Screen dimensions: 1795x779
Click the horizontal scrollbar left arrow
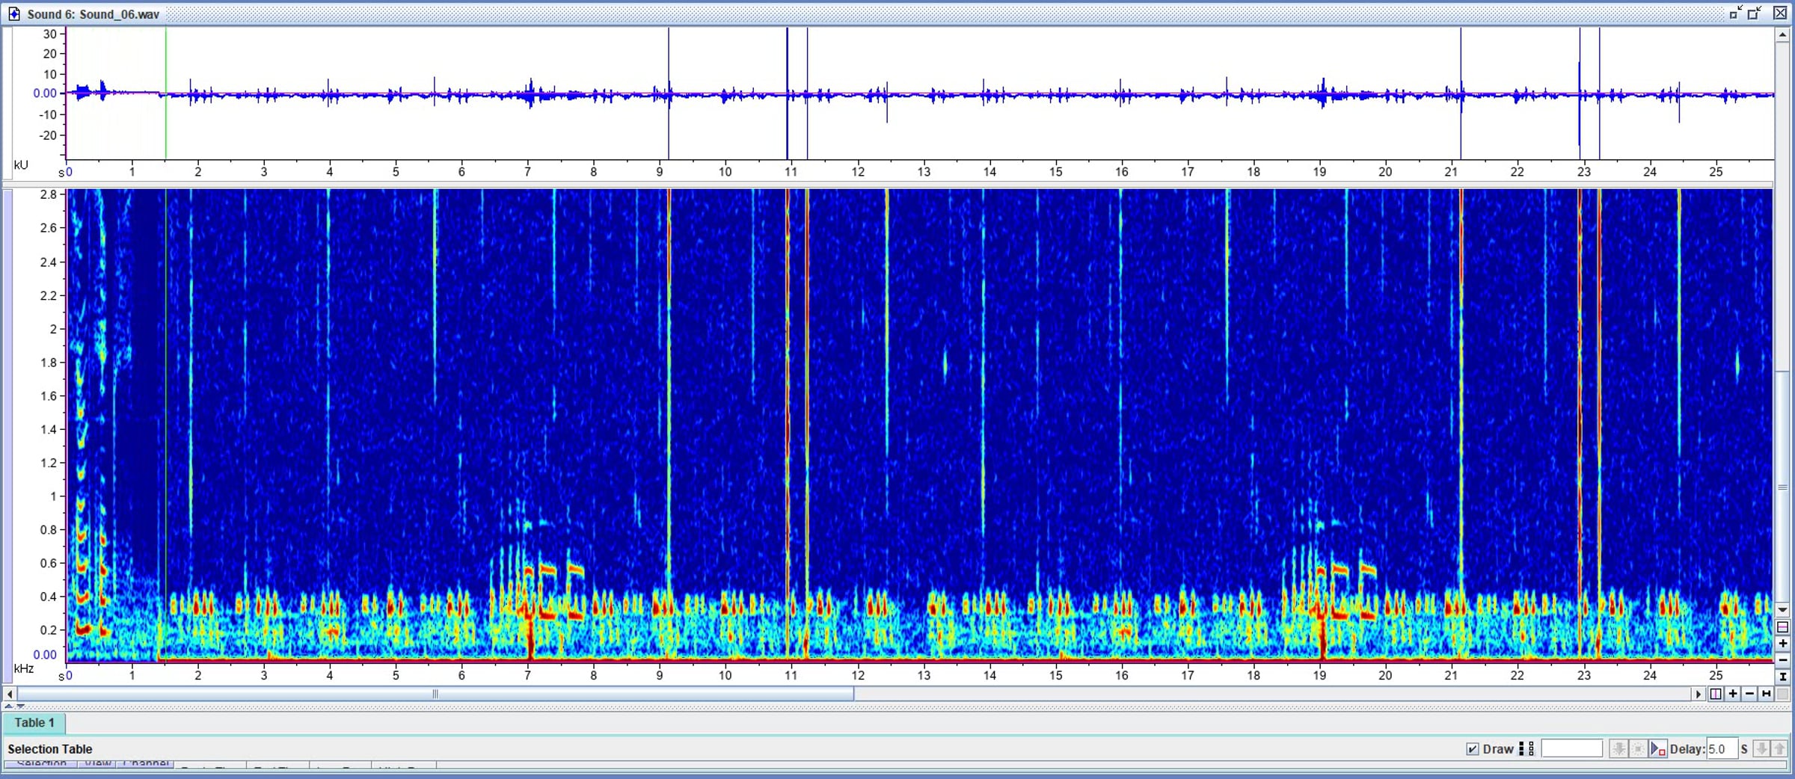(9, 694)
